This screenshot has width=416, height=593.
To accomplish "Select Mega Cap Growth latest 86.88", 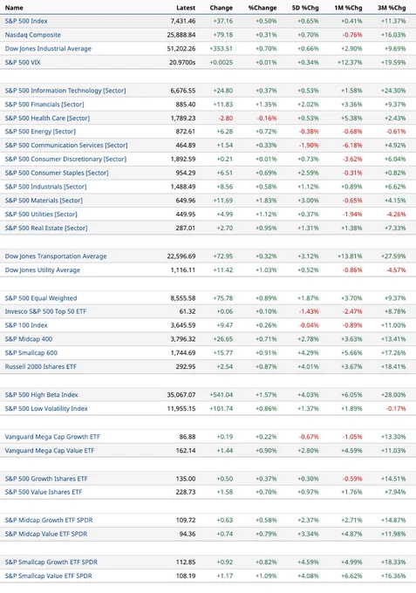I will 188,437.
